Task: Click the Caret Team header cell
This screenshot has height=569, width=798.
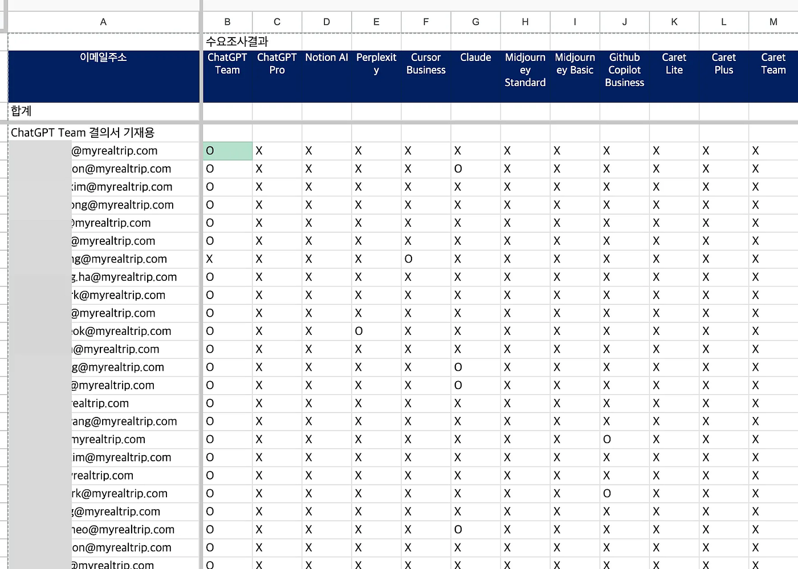Action: pos(773,76)
